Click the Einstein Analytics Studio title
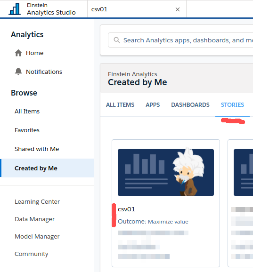 pyautogui.click(x=51, y=9)
